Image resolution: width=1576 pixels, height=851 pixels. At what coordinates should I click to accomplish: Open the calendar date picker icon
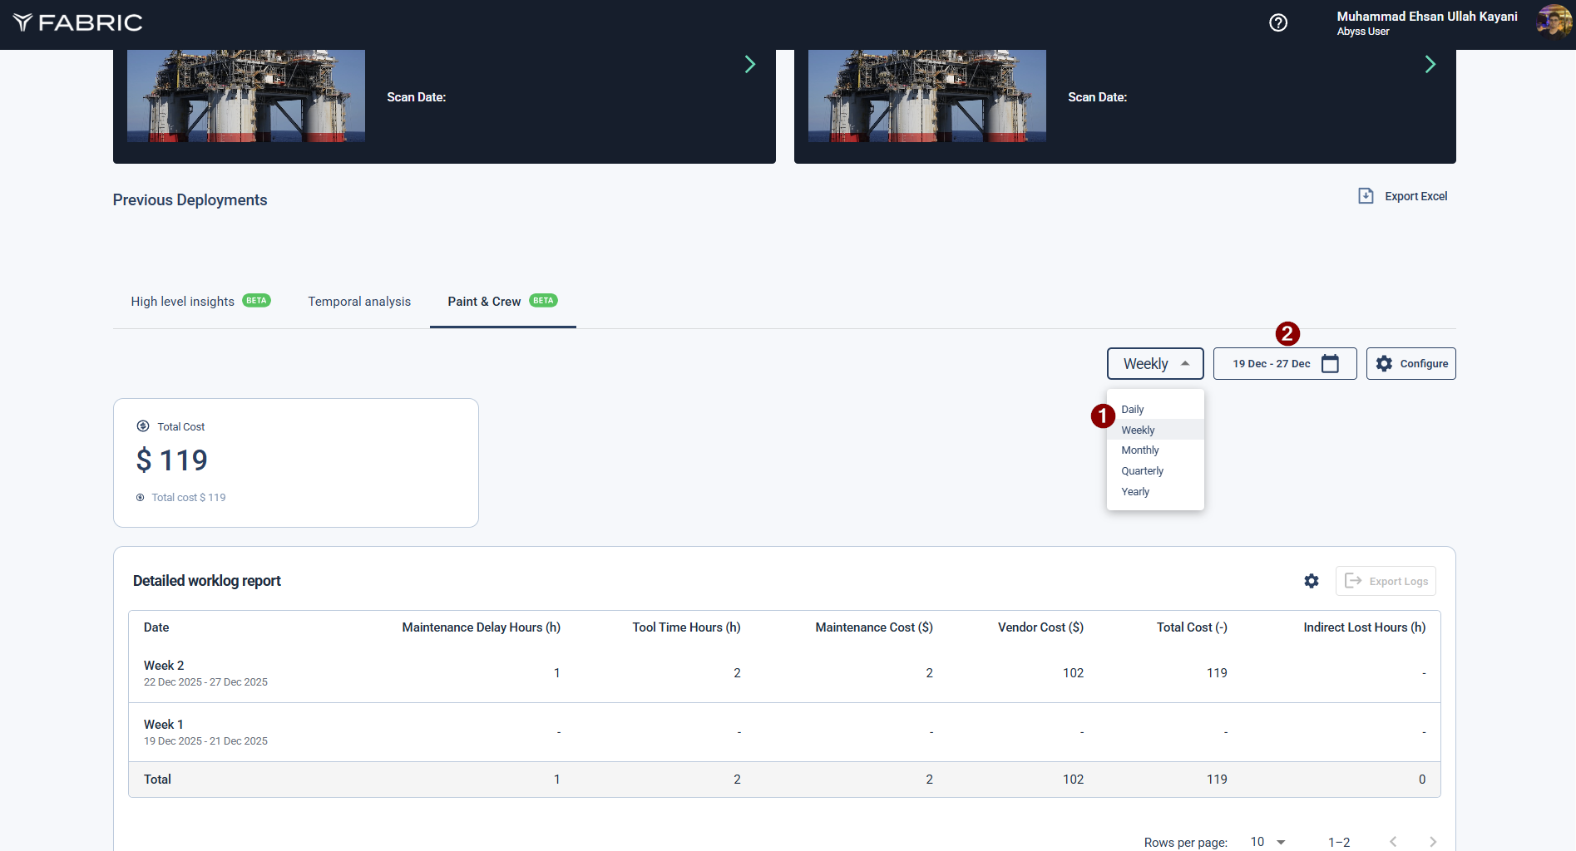tap(1330, 364)
